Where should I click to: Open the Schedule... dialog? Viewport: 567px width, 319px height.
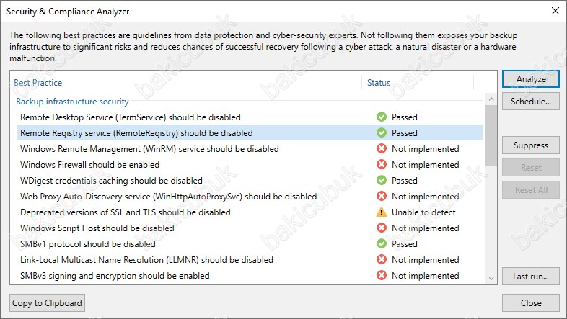(531, 102)
